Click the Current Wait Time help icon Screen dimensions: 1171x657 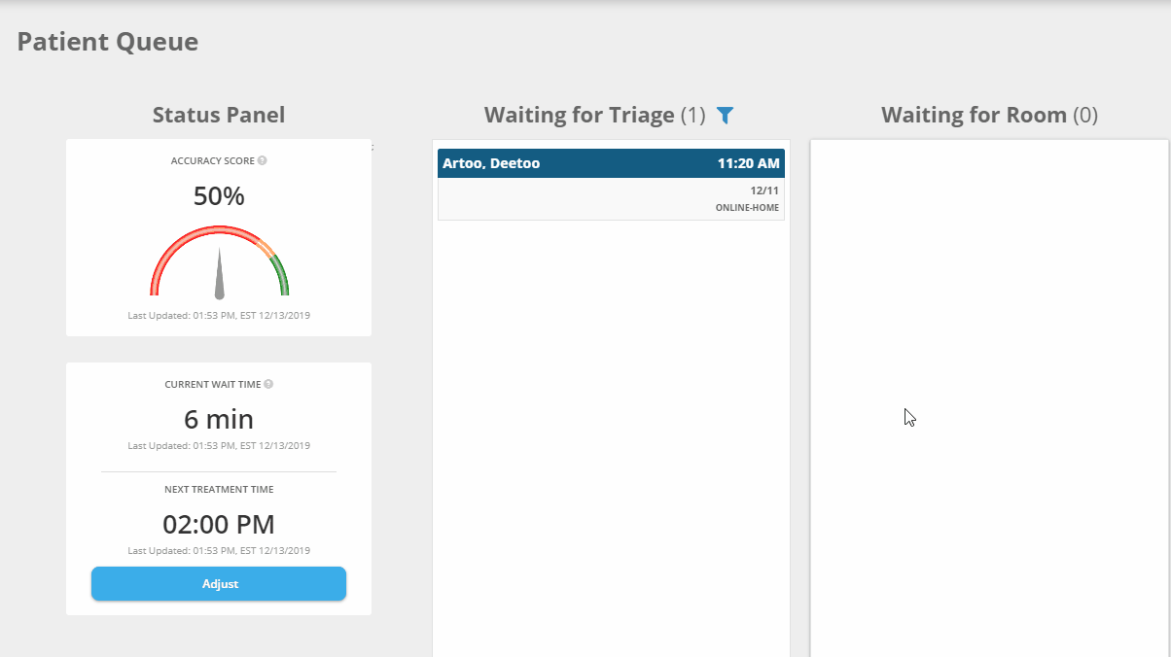click(x=269, y=384)
